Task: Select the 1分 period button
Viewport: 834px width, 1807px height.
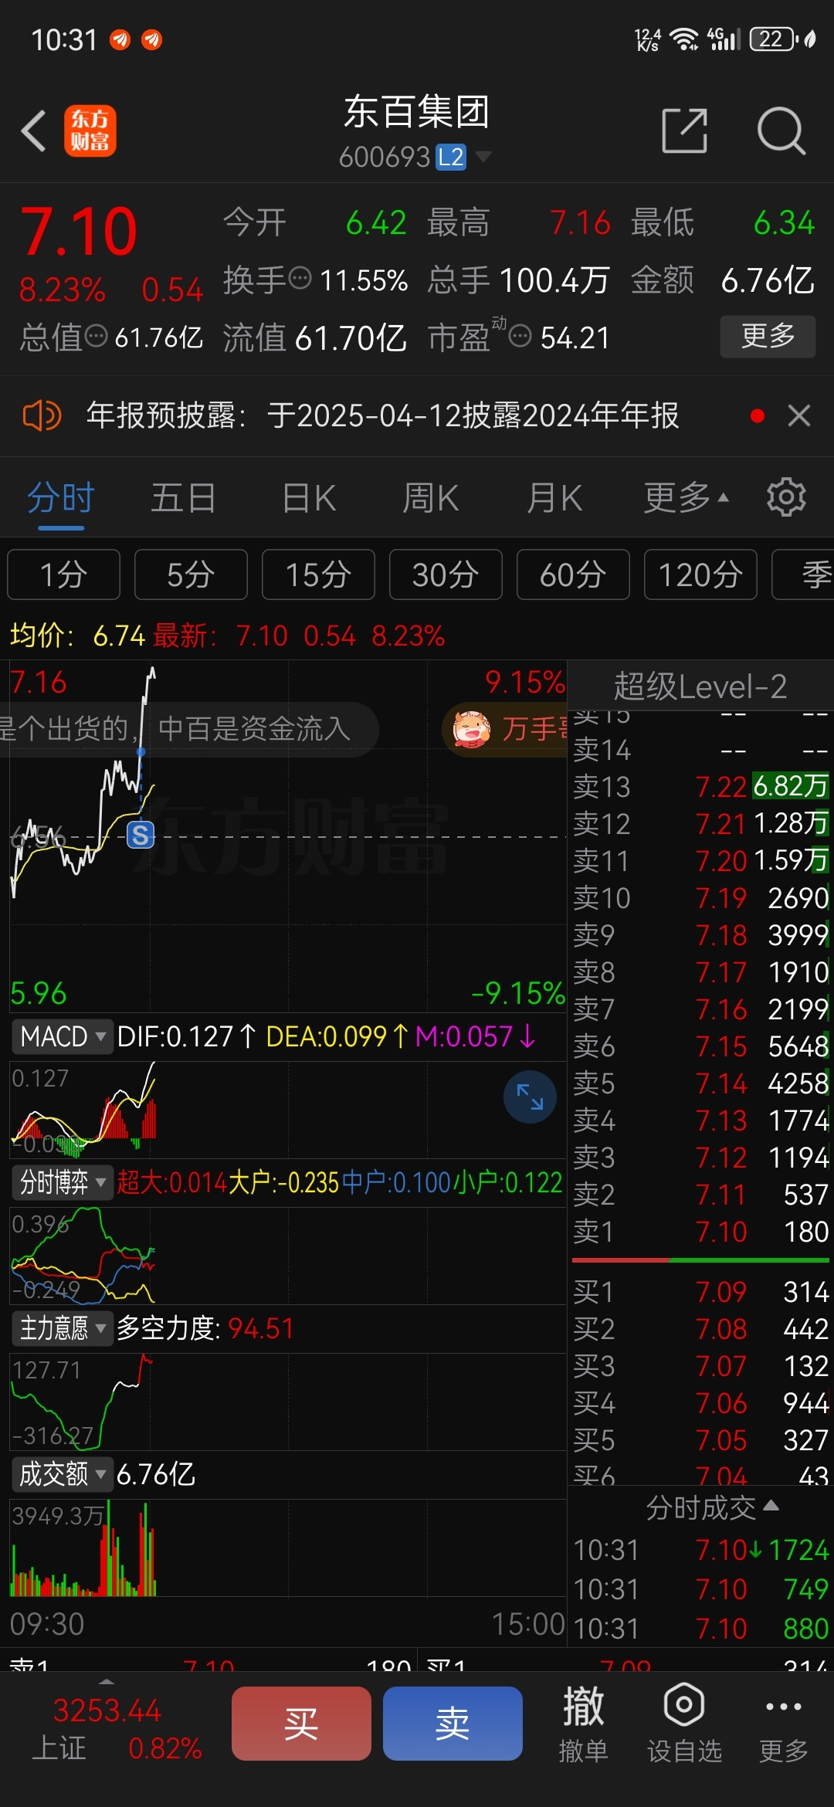Action: tap(63, 575)
